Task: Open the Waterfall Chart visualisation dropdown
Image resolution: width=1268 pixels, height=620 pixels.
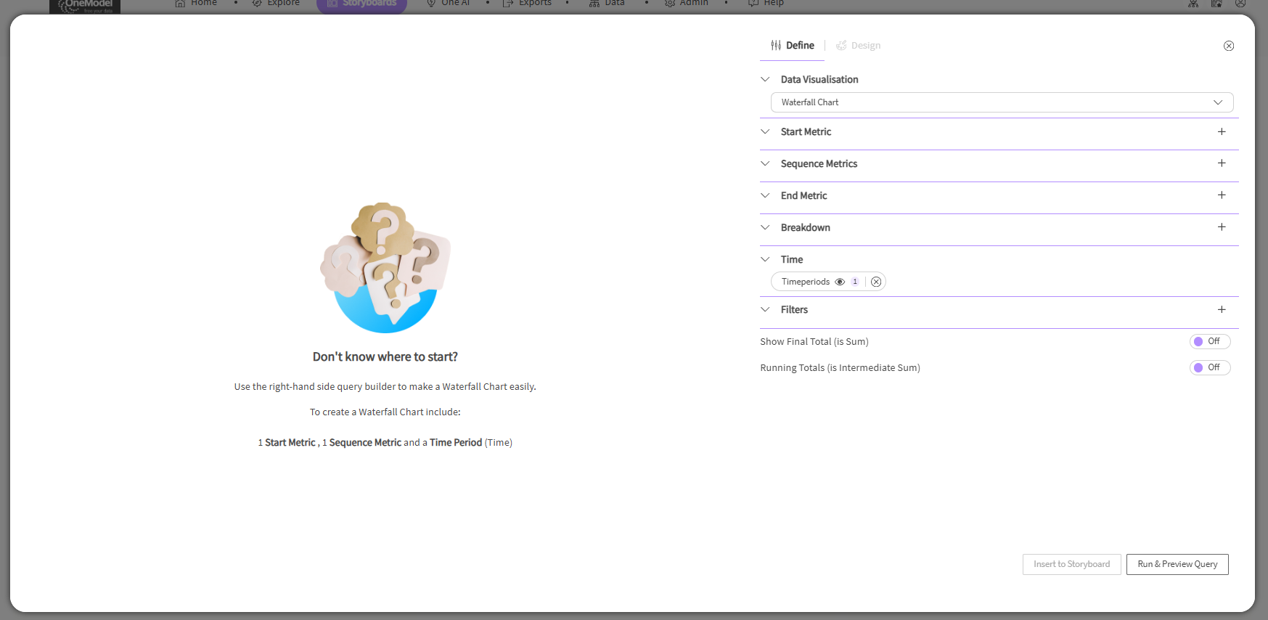Action: pyautogui.click(x=1002, y=102)
